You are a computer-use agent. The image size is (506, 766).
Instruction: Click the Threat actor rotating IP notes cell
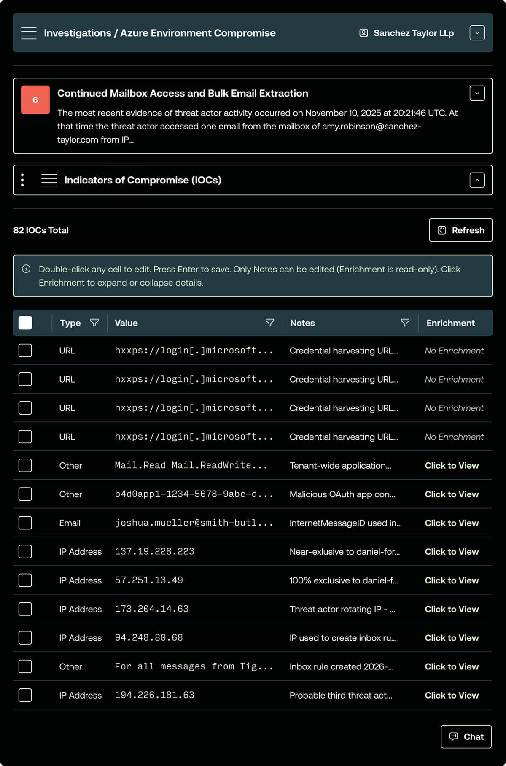tap(342, 609)
